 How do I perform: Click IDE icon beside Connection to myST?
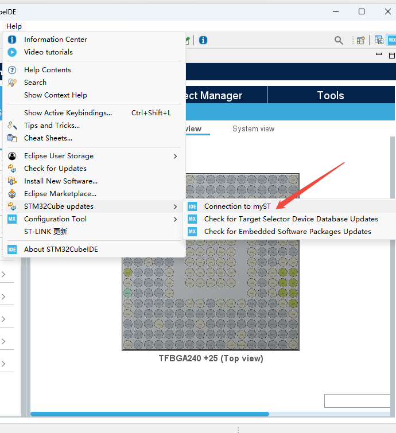[192, 206]
